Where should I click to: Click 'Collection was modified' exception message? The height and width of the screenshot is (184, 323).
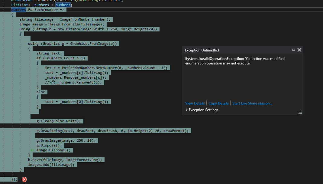tap(235, 61)
